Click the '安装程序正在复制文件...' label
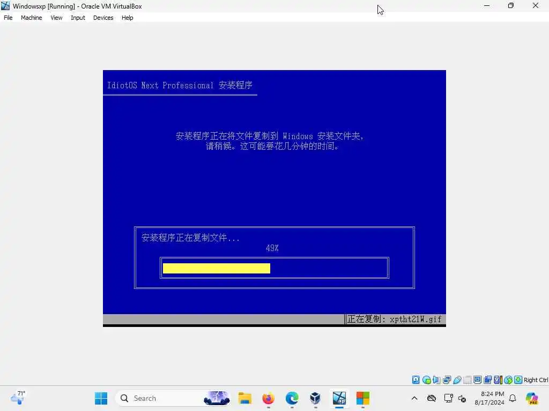The width and height of the screenshot is (549, 411). [190, 238]
